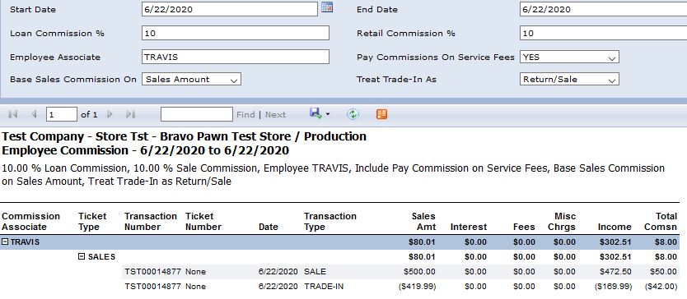Screen dimensions: 687x299
Task: Click the TRAVIS row $8.00 commission
Action: point(666,241)
